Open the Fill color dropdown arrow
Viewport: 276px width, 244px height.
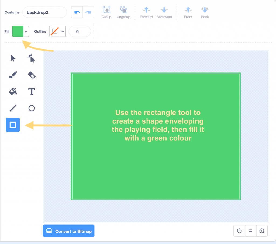pyautogui.click(x=26, y=32)
